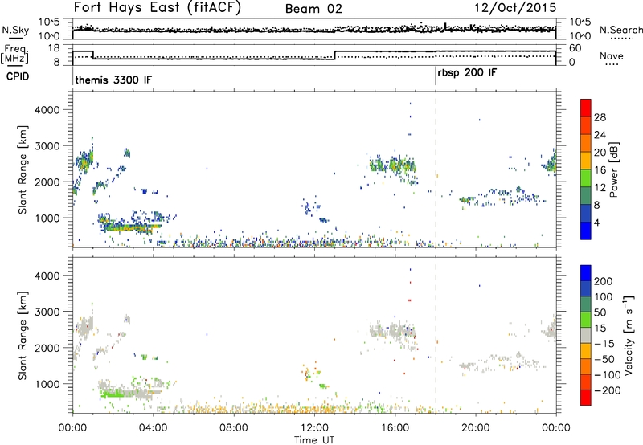The height and width of the screenshot is (445, 643).
Task: Click the "Nave" legend label
Action: (x=612, y=55)
